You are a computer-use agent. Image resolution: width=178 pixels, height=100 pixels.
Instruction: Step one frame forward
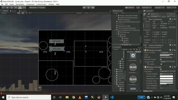pyautogui.click(x=93, y=7)
